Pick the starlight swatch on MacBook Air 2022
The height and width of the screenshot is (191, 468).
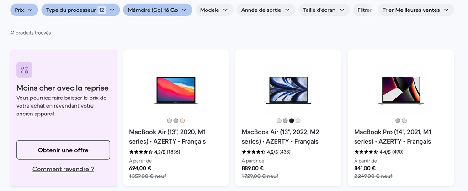pyautogui.click(x=298, y=120)
